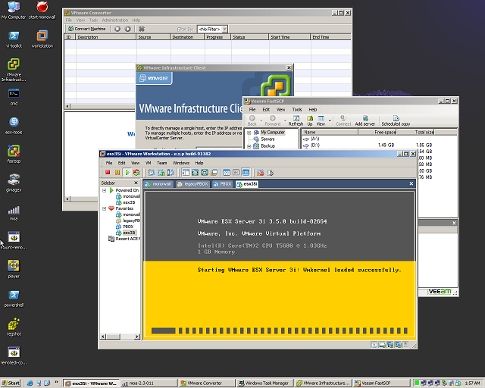Open the View dropdown arrow in Veeam FastSCP toolbar

[x=330, y=120]
